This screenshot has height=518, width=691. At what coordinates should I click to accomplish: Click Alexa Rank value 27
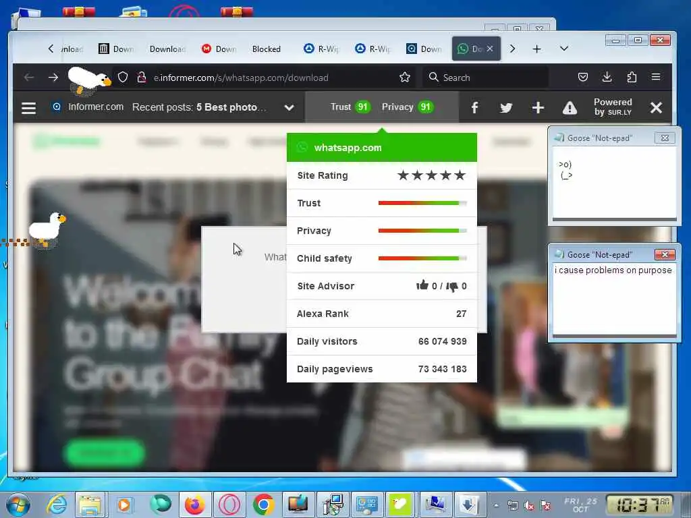pos(461,314)
